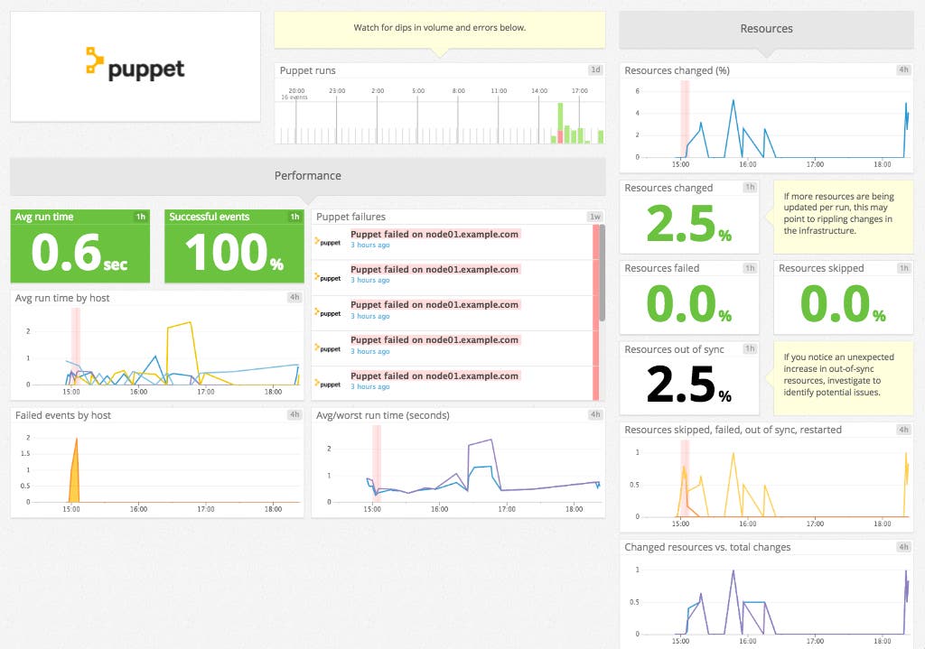This screenshot has height=649, width=925.
Task: Click the puppet icon next to the last failure entry
Action: [327, 382]
